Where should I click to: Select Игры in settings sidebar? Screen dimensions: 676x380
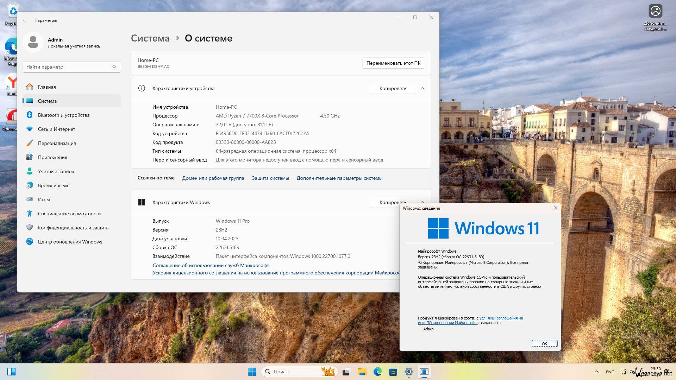[x=44, y=199]
